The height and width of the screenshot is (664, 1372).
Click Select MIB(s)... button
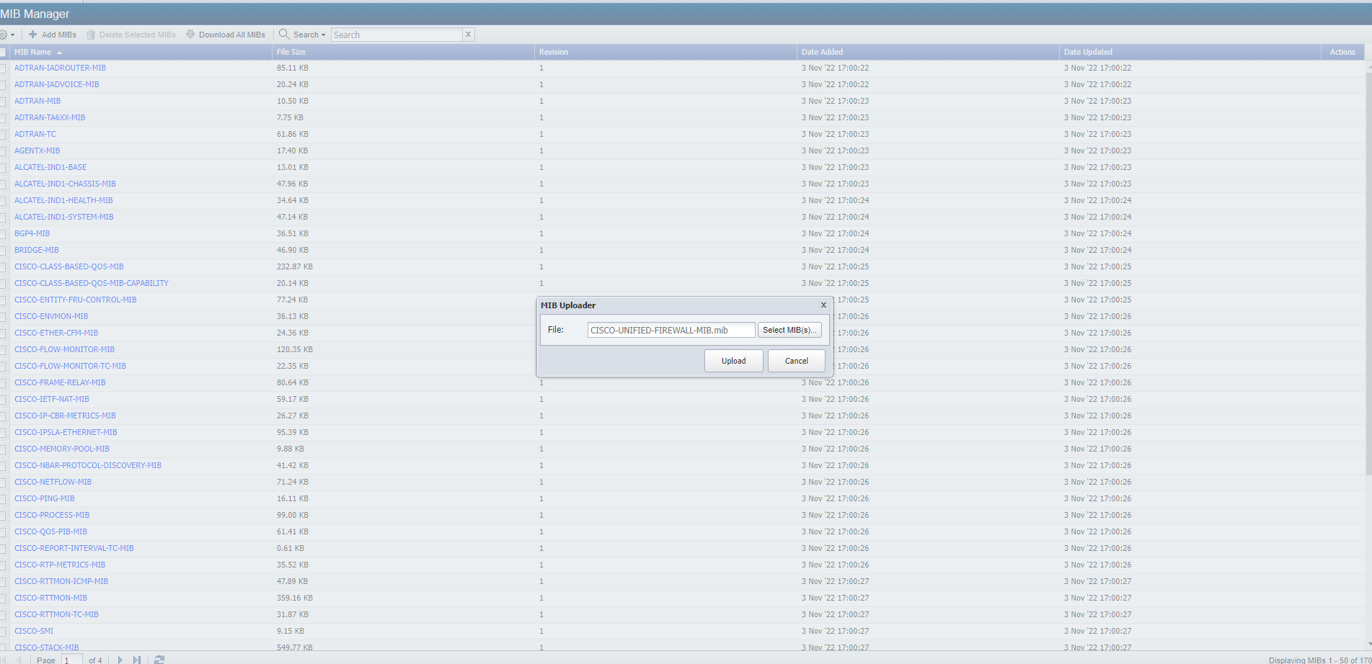point(789,330)
